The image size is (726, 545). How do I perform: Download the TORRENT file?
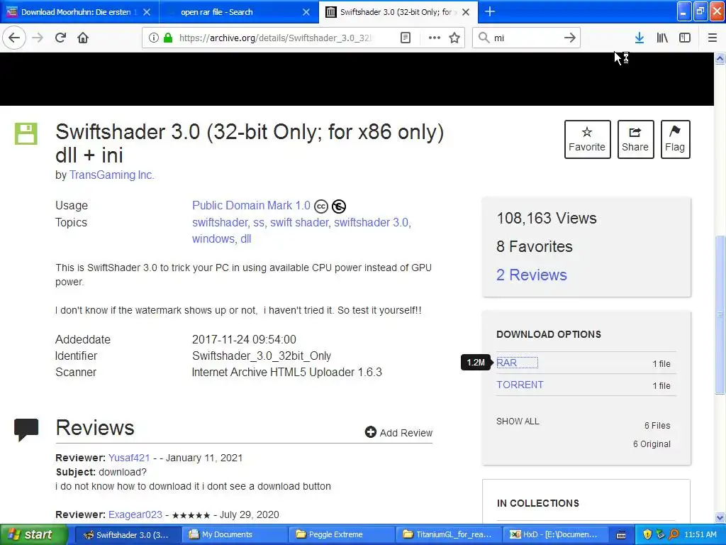tap(520, 385)
